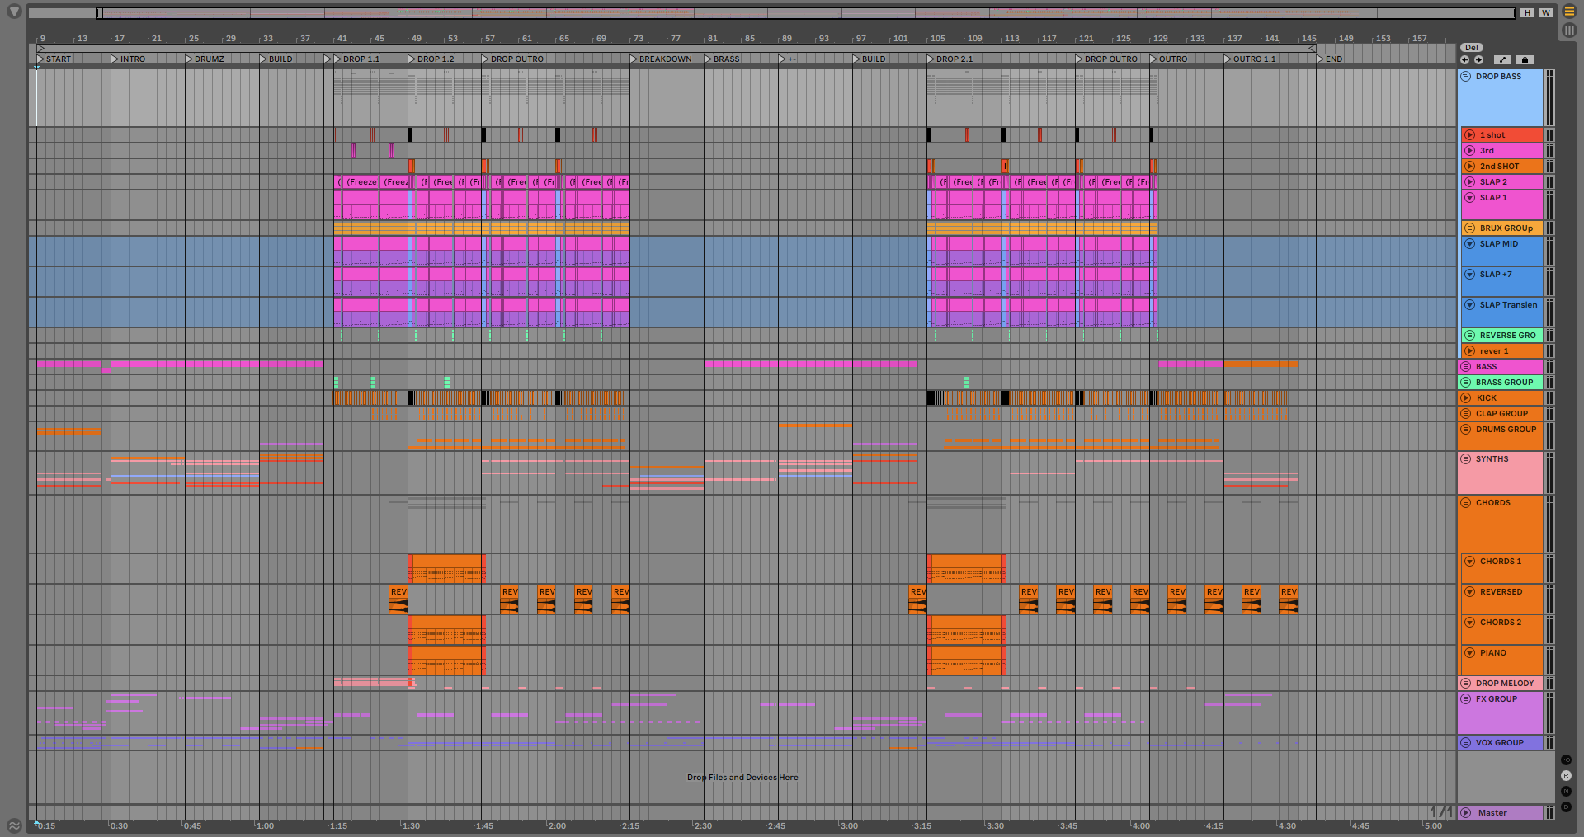Click the unfold icon on SLAP 2 track
Image resolution: width=1584 pixels, height=837 pixels.
[x=1469, y=181]
